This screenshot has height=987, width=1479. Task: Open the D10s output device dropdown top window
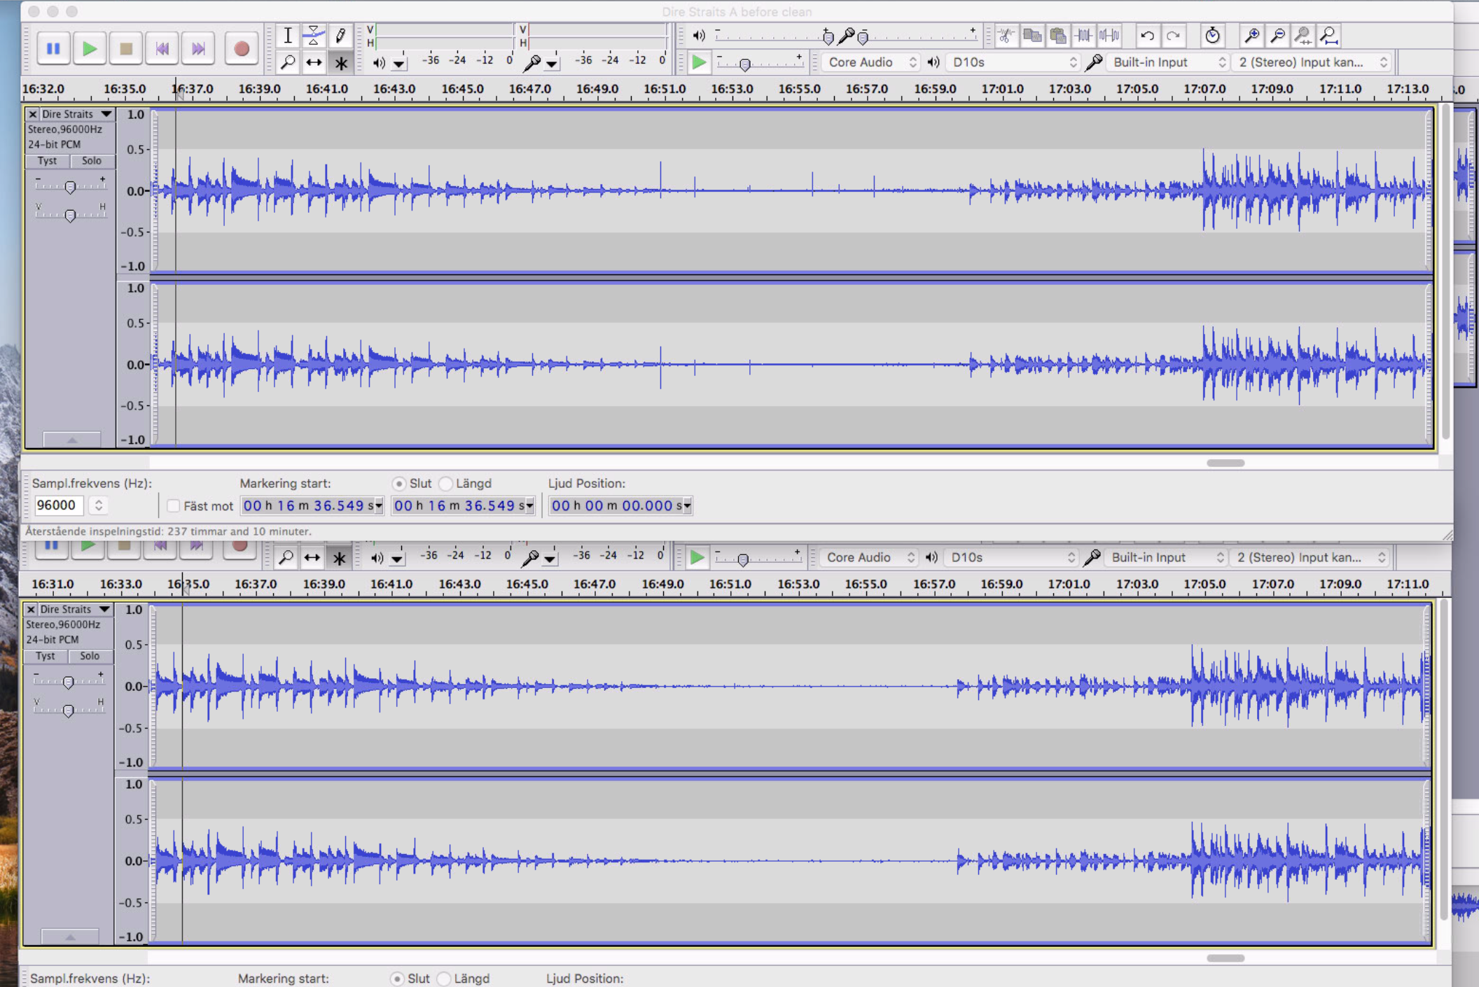1013,62
